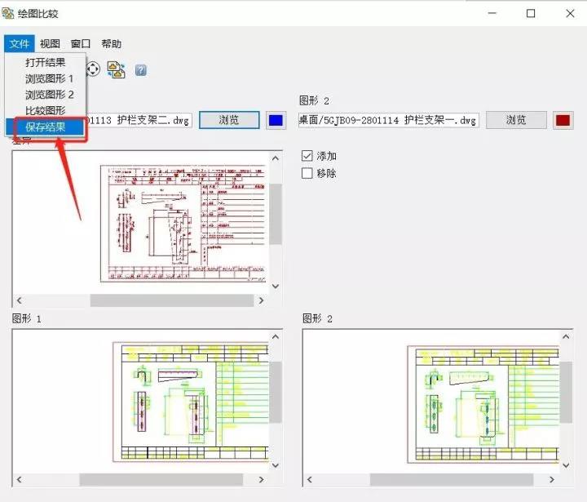This screenshot has height=502, width=587.
Task: Enable the 移除 checkbox
Action: point(307,173)
